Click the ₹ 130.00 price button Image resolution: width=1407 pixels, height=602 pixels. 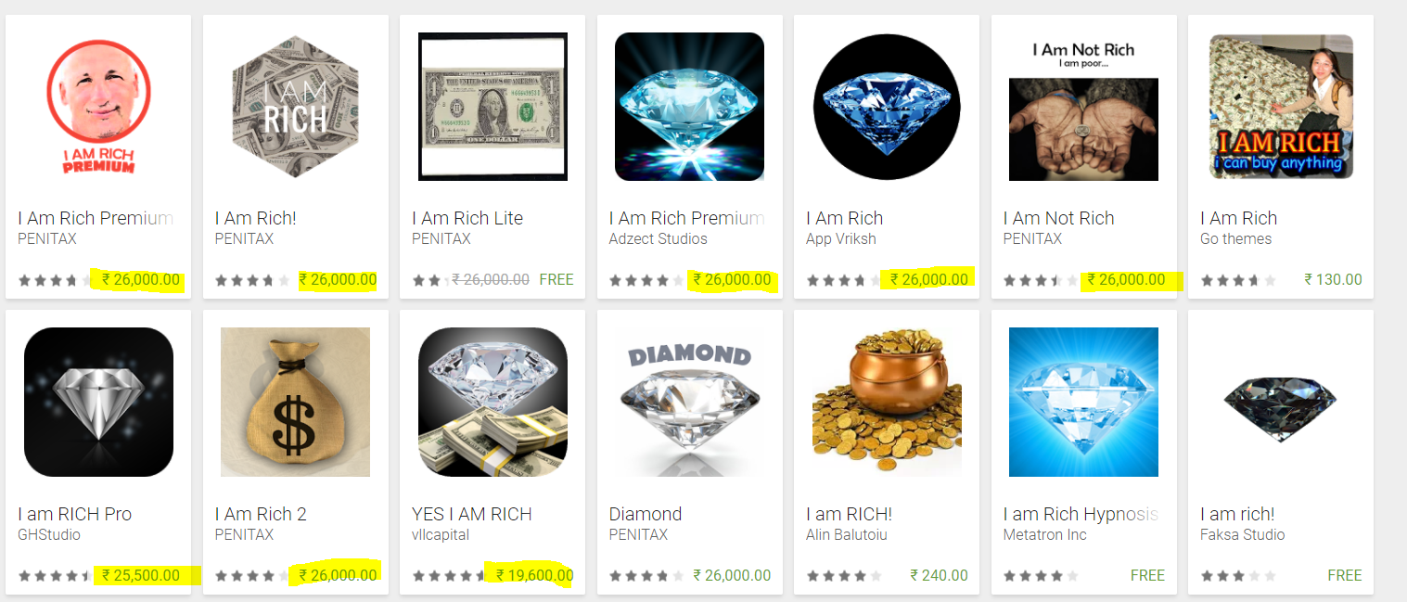click(1333, 279)
